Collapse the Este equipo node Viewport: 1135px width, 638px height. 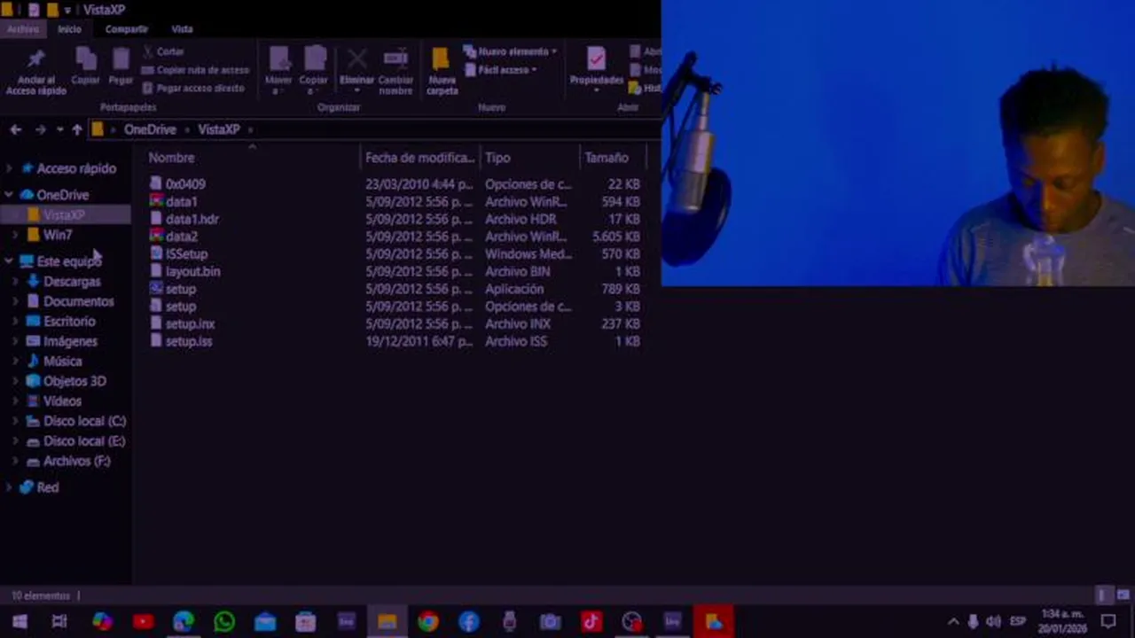(9, 261)
